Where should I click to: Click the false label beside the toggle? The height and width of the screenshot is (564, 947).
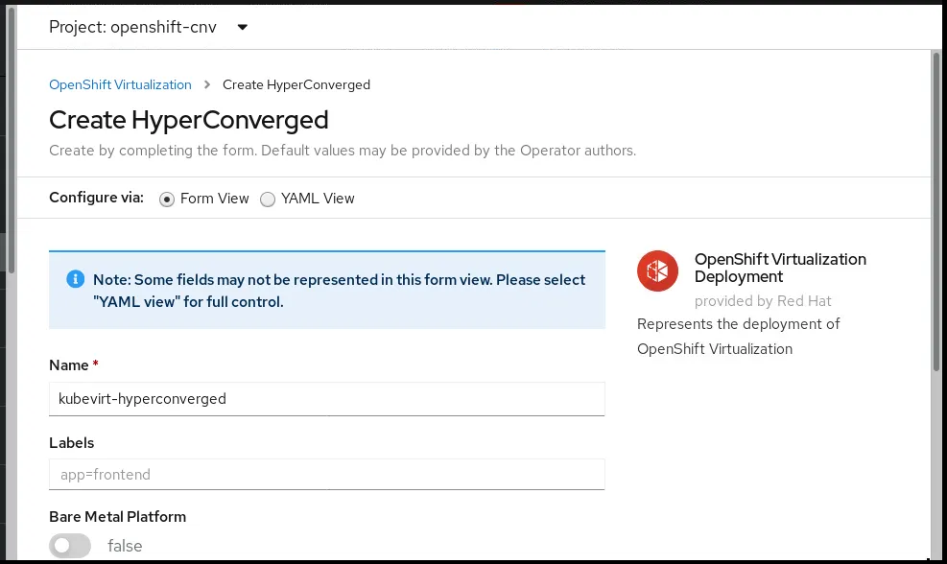(x=125, y=546)
